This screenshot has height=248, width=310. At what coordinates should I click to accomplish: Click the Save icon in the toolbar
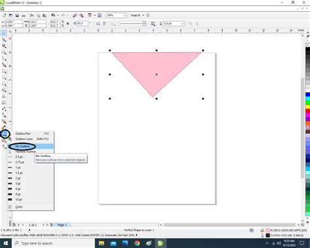pos(17,15)
